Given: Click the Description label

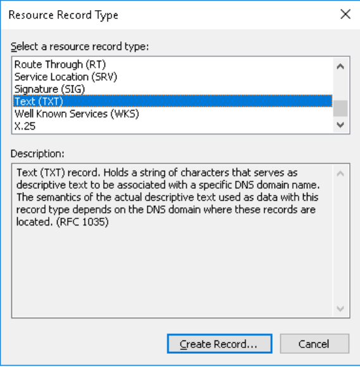Looking at the screenshot, I should (x=37, y=153).
